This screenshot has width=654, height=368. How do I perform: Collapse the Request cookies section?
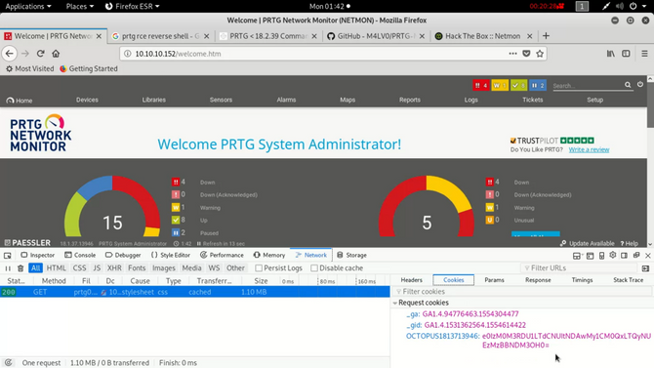coord(395,303)
